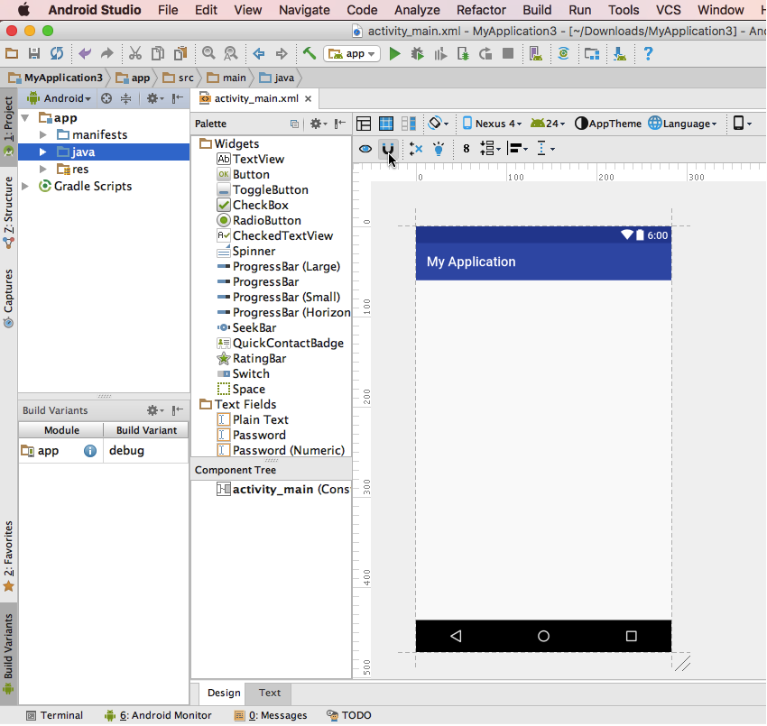Click the Favorites side panel tab
Screen dimensions: 767x726
pos(8,556)
